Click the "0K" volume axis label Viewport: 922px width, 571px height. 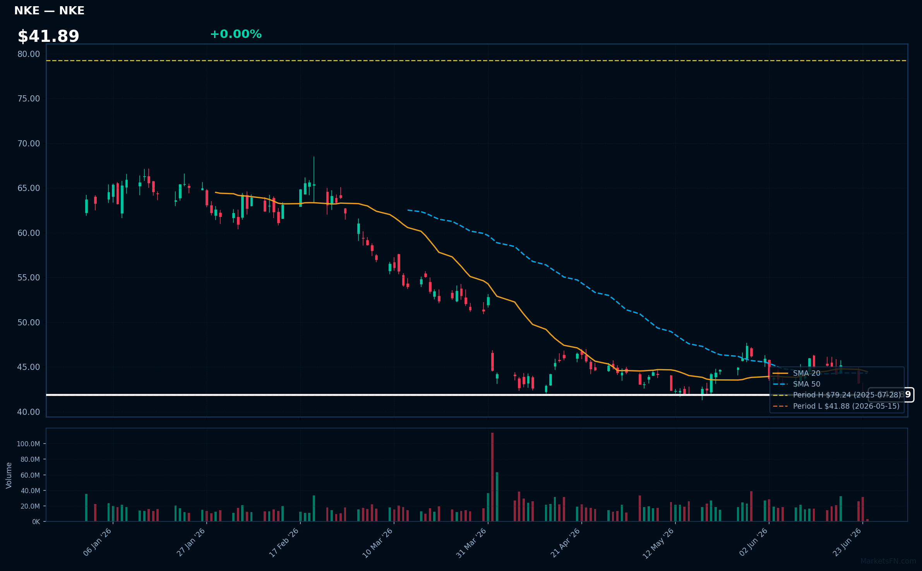pyautogui.click(x=36, y=522)
